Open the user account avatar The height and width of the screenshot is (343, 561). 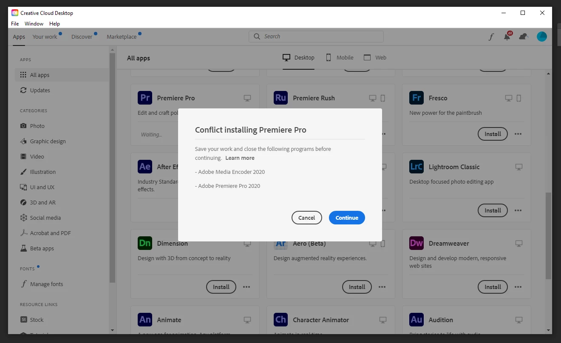click(542, 37)
